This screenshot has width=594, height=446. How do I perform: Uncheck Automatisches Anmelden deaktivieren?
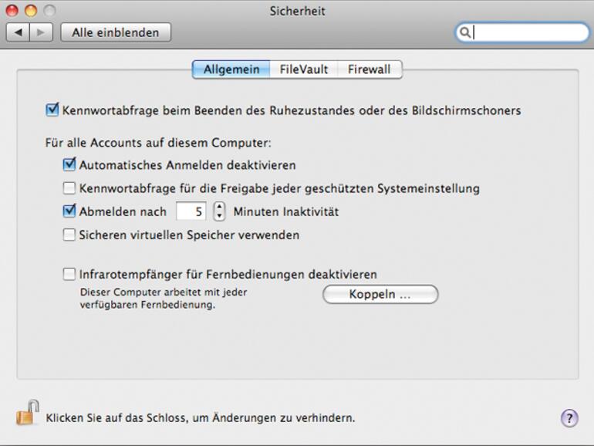(x=69, y=164)
